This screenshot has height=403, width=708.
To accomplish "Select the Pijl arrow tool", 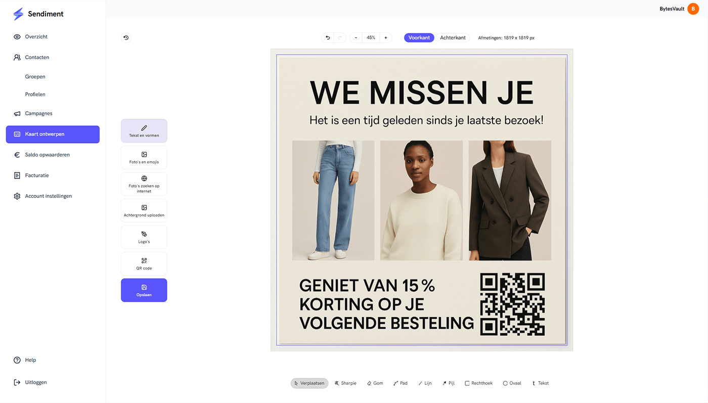I will point(448,383).
